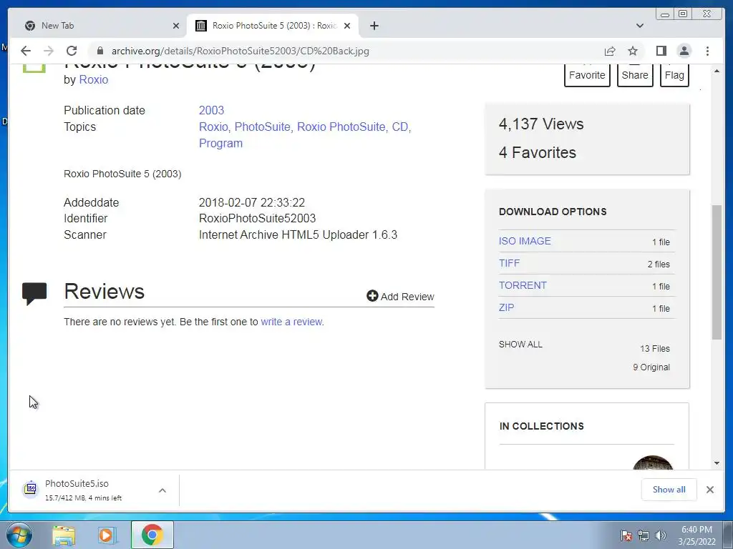733x549 pixels.
Task: Click the Favorite button
Action: pyautogui.click(x=587, y=75)
